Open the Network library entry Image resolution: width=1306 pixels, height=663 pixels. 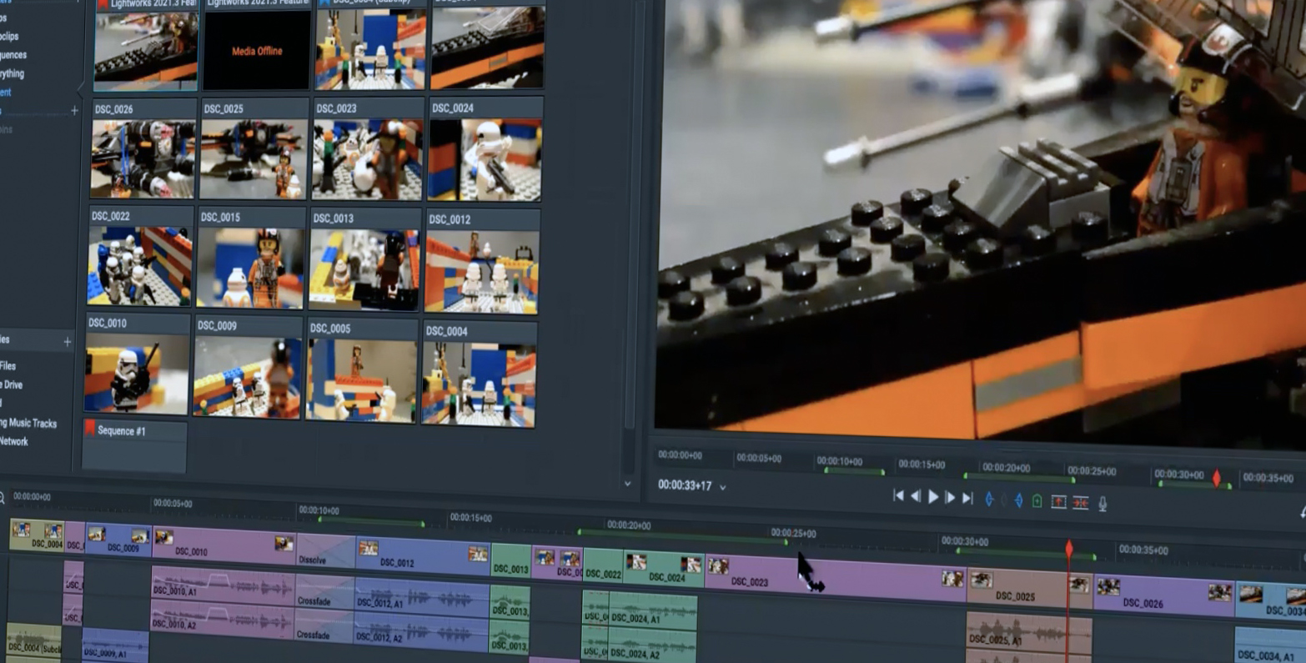click(x=14, y=442)
